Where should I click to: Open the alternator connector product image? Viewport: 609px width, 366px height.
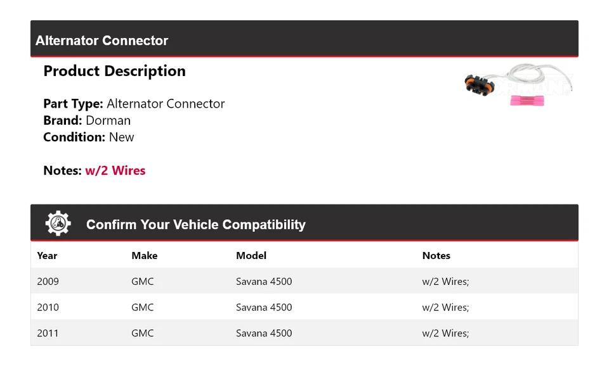pyautogui.click(x=518, y=88)
